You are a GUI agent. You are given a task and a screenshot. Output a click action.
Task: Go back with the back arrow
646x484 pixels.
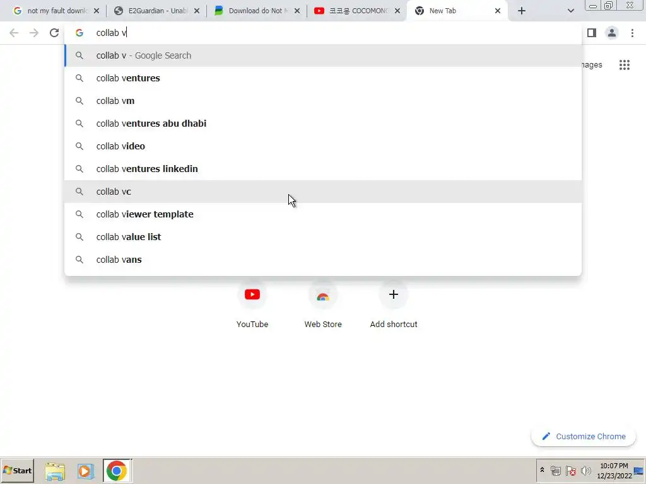14,33
